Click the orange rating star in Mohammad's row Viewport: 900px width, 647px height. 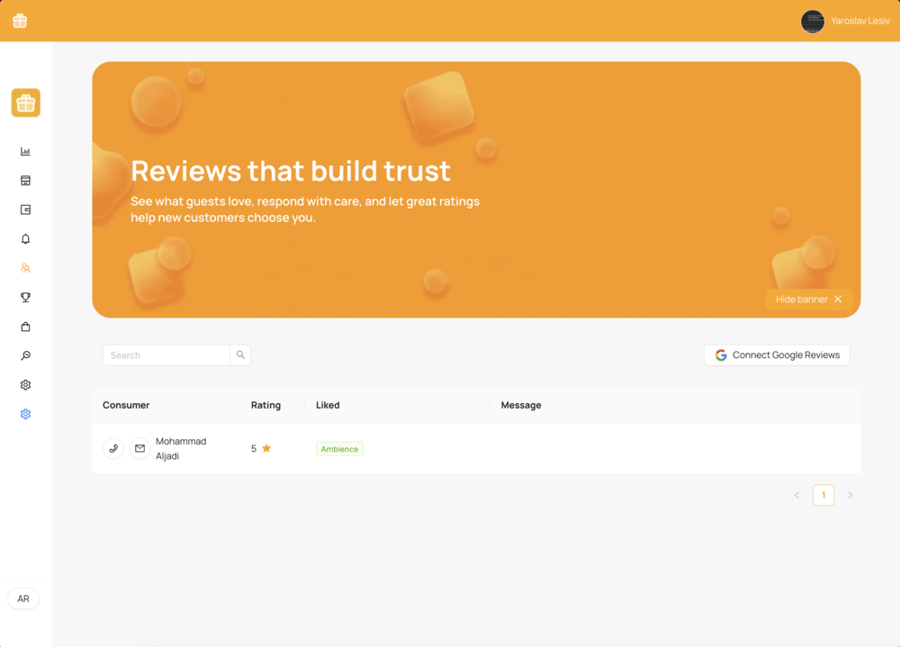[266, 448]
